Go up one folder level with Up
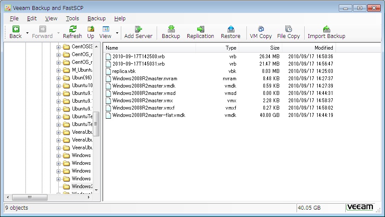Image resolution: width=385 pixels, height=217 pixels. (x=91, y=32)
